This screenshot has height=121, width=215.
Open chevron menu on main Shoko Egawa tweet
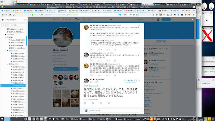click(139, 81)
